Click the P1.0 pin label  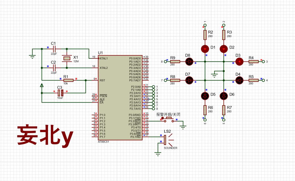[x=102, y=115]
